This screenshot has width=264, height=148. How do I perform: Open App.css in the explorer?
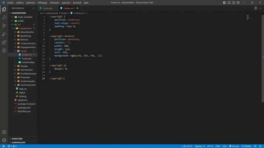click(23, 89)
